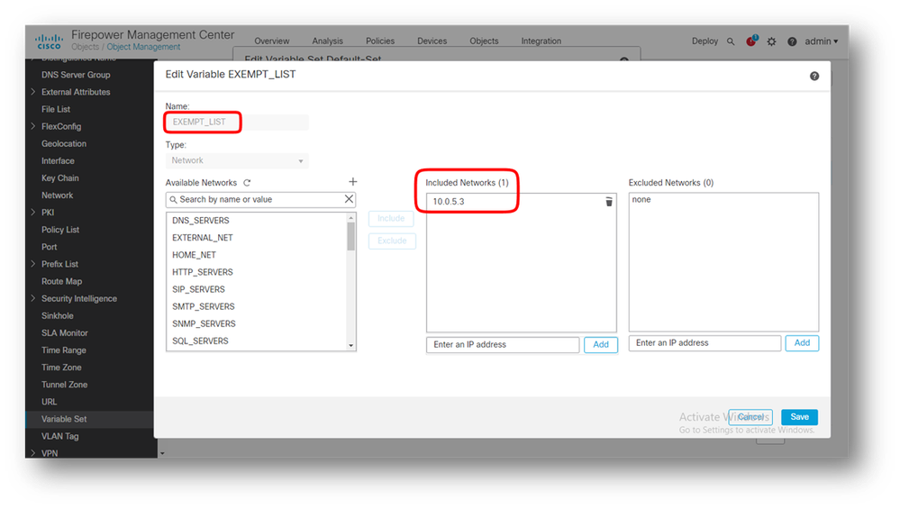Click the Exclude button
This screenshot has width=900, height=509.
click(392, 241)
